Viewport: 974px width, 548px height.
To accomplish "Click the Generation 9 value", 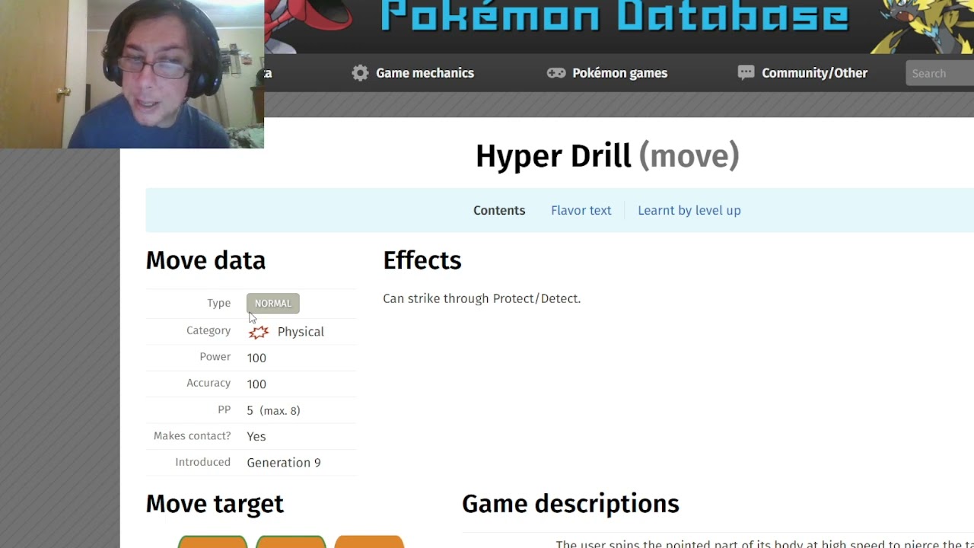I will pyautogui.click(x=284, y=463).
